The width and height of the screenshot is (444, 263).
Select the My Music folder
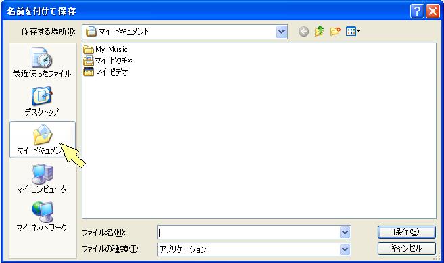pyautogui.click(x=105, y=49)
